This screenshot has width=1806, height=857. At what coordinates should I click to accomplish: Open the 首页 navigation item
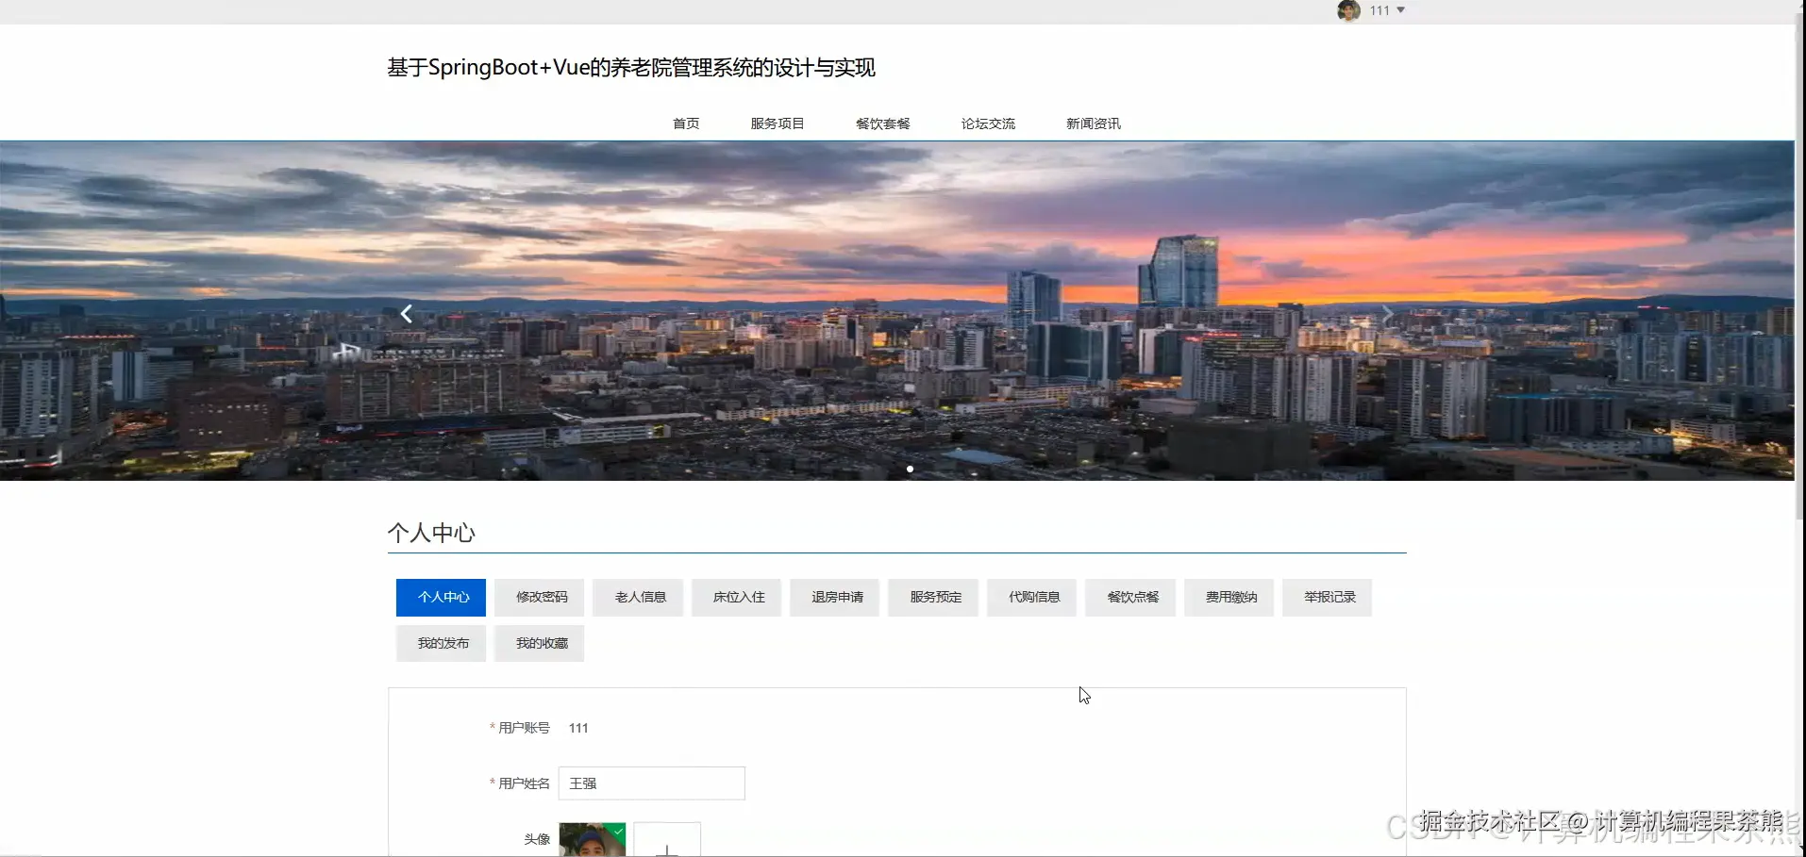[x=686, y=123]
